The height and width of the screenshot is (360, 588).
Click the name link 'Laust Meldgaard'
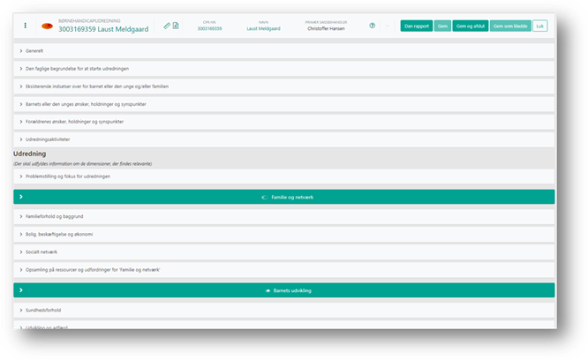coord(263,29)
